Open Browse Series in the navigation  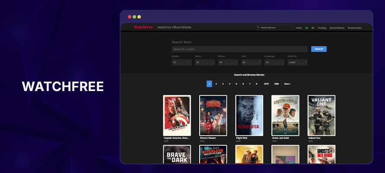coord(354,28)
